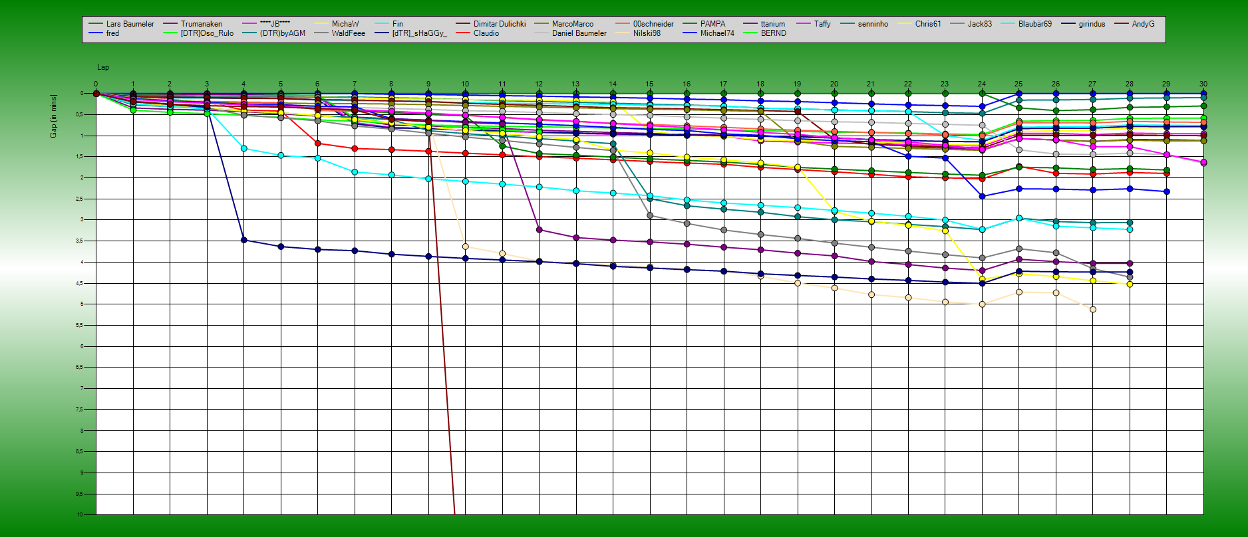1248x537 pixels.
Task: Click yellow data marker at lap 24
Action: (982, 279)
